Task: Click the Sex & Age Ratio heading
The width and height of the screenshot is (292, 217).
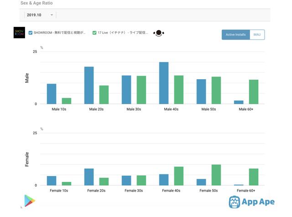Action: (37, 3)
